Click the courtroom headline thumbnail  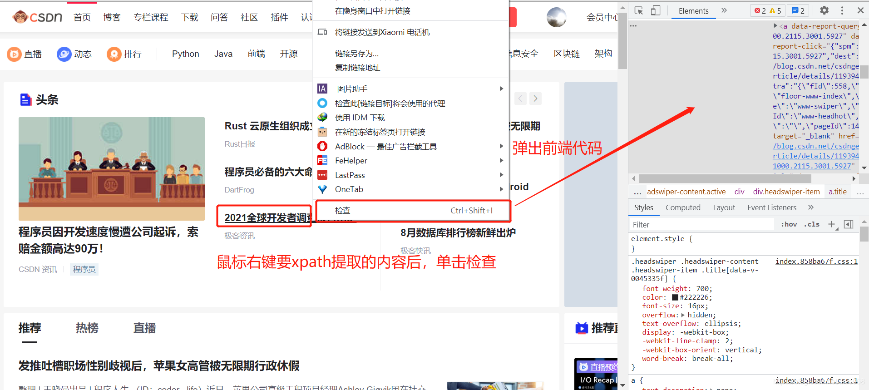pos(112,168)
